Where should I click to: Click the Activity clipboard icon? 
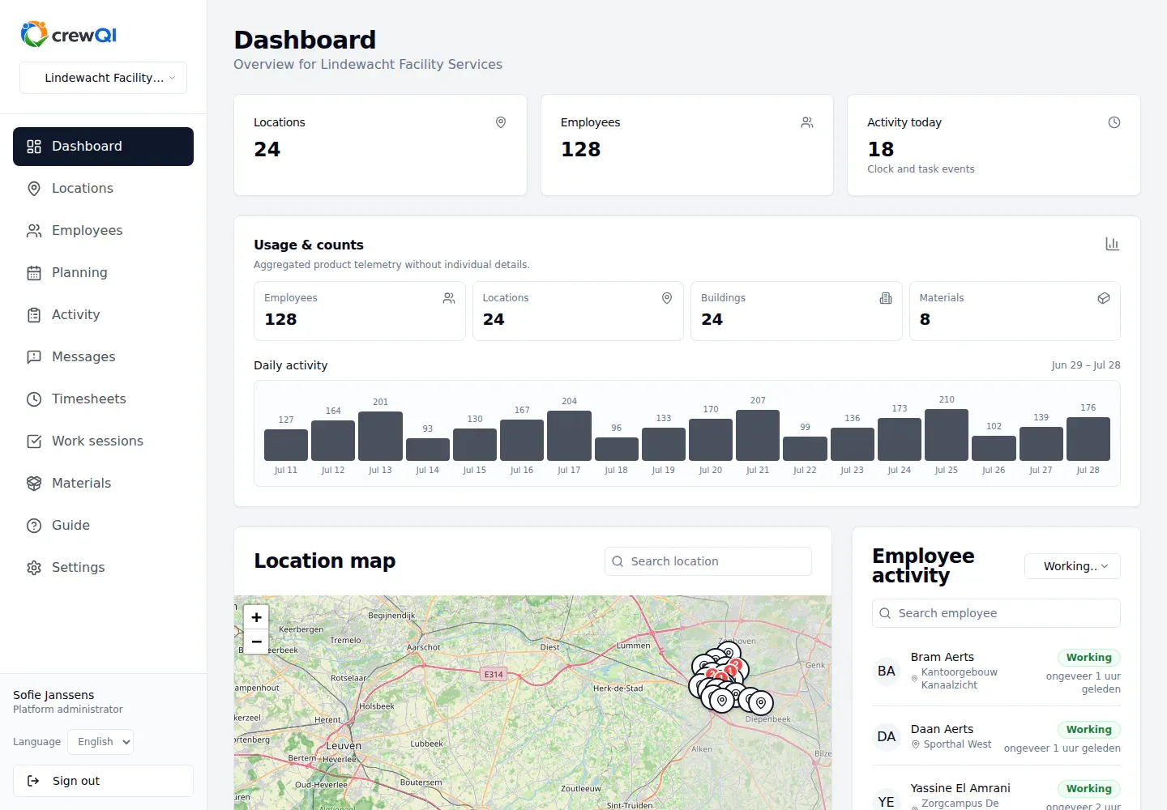click(34, 315)
